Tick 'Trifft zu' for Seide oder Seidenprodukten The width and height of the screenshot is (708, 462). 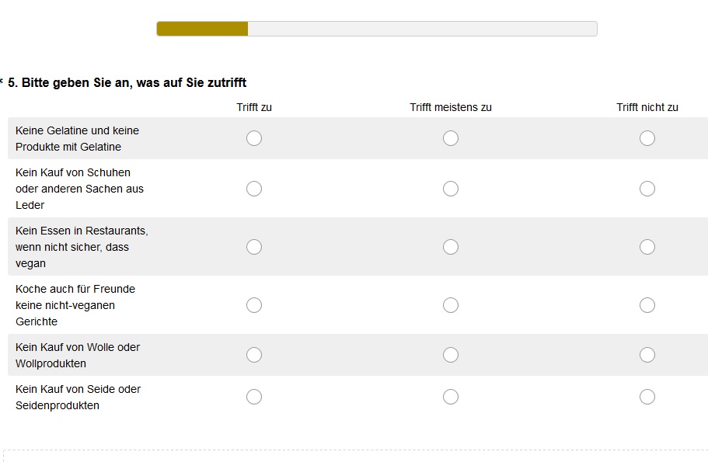coord(254,397)
